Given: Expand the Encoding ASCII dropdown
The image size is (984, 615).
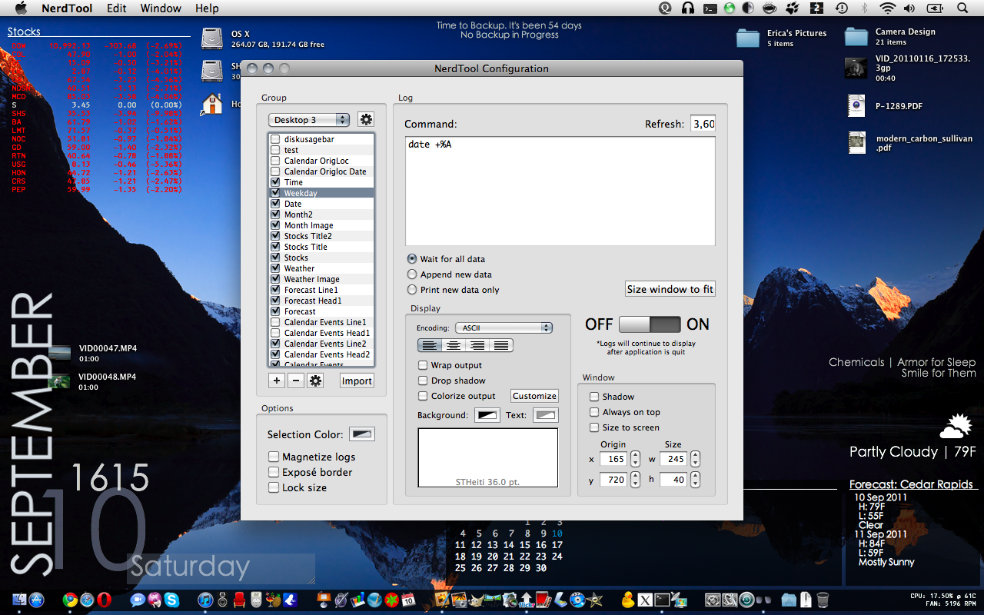Looking at the screenshot, I should pos(504,327).
